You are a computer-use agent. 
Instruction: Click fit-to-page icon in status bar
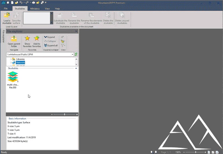tap(209, 152)
